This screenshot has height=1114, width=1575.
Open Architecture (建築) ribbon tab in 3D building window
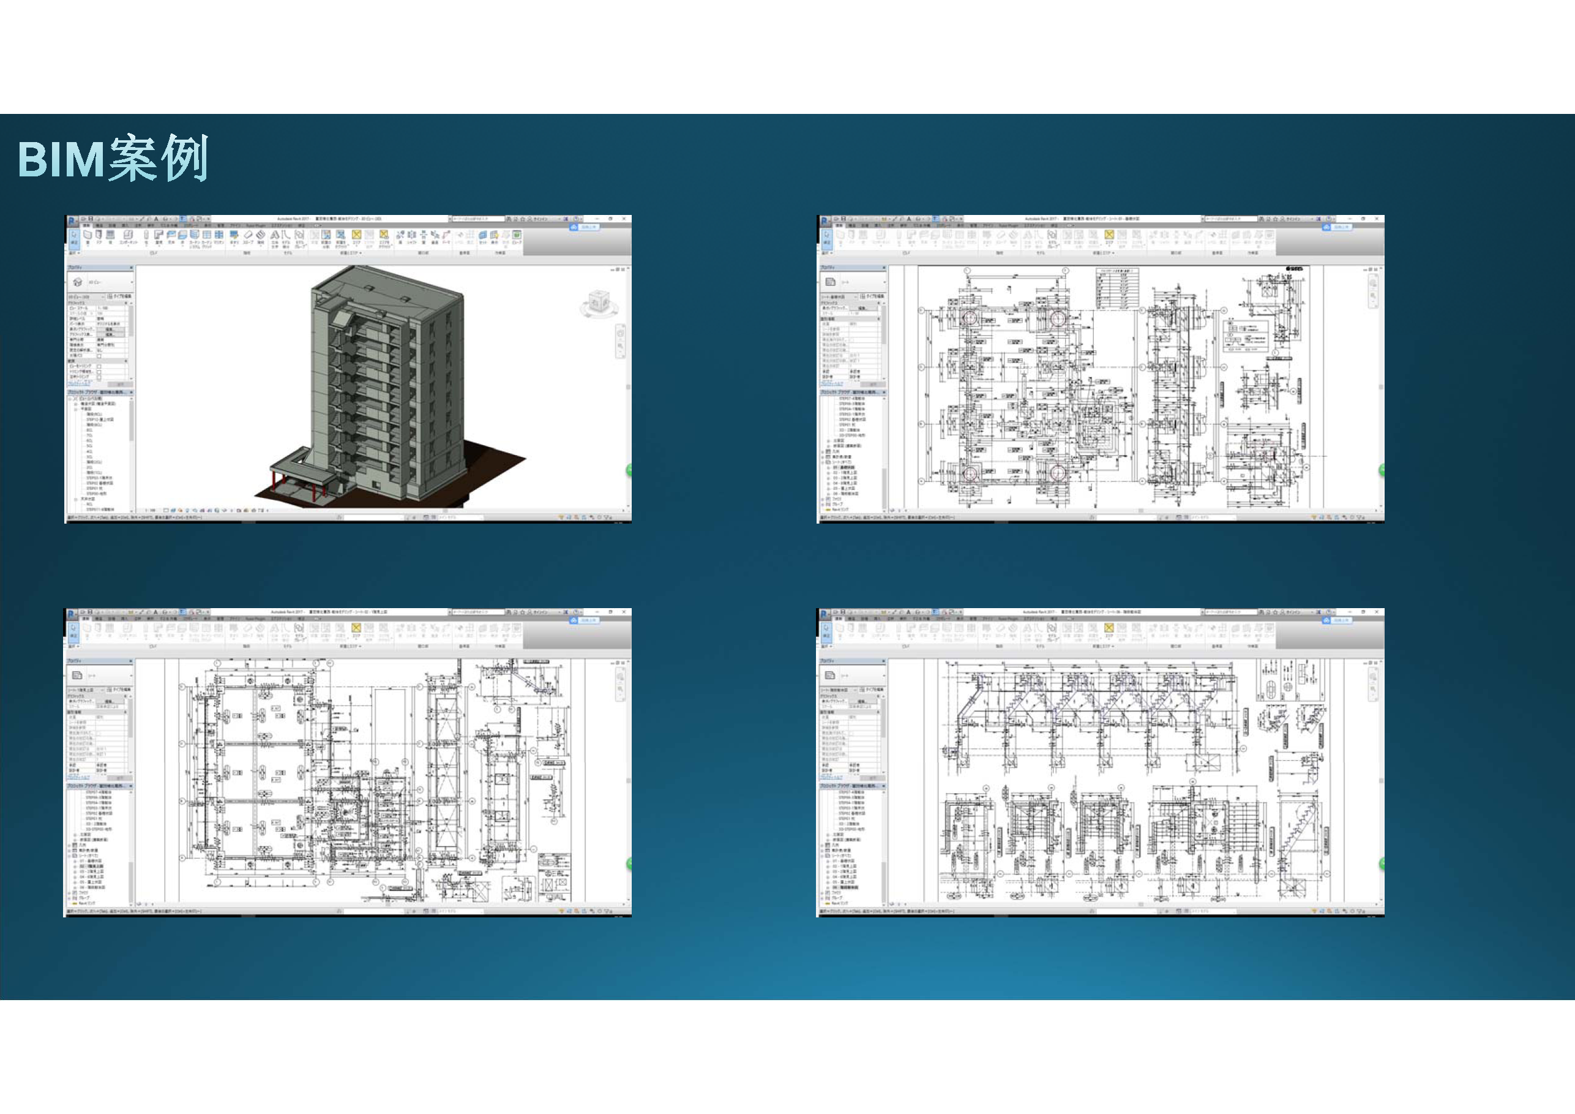click(86, 226)
